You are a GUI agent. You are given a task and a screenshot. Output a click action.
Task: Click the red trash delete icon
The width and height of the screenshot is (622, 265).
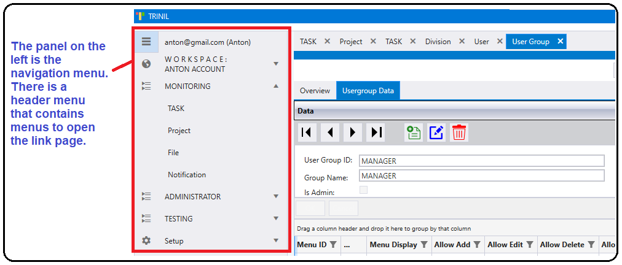[x=459, y=132]
